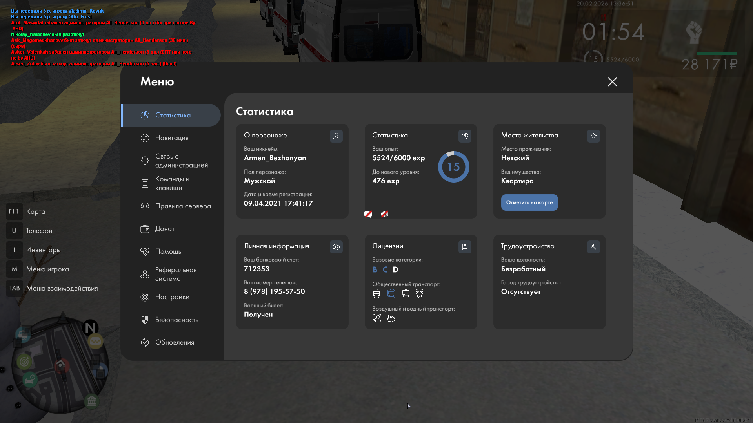Click the highlighted blue trolleybus license icon

(x=391, y=293)
